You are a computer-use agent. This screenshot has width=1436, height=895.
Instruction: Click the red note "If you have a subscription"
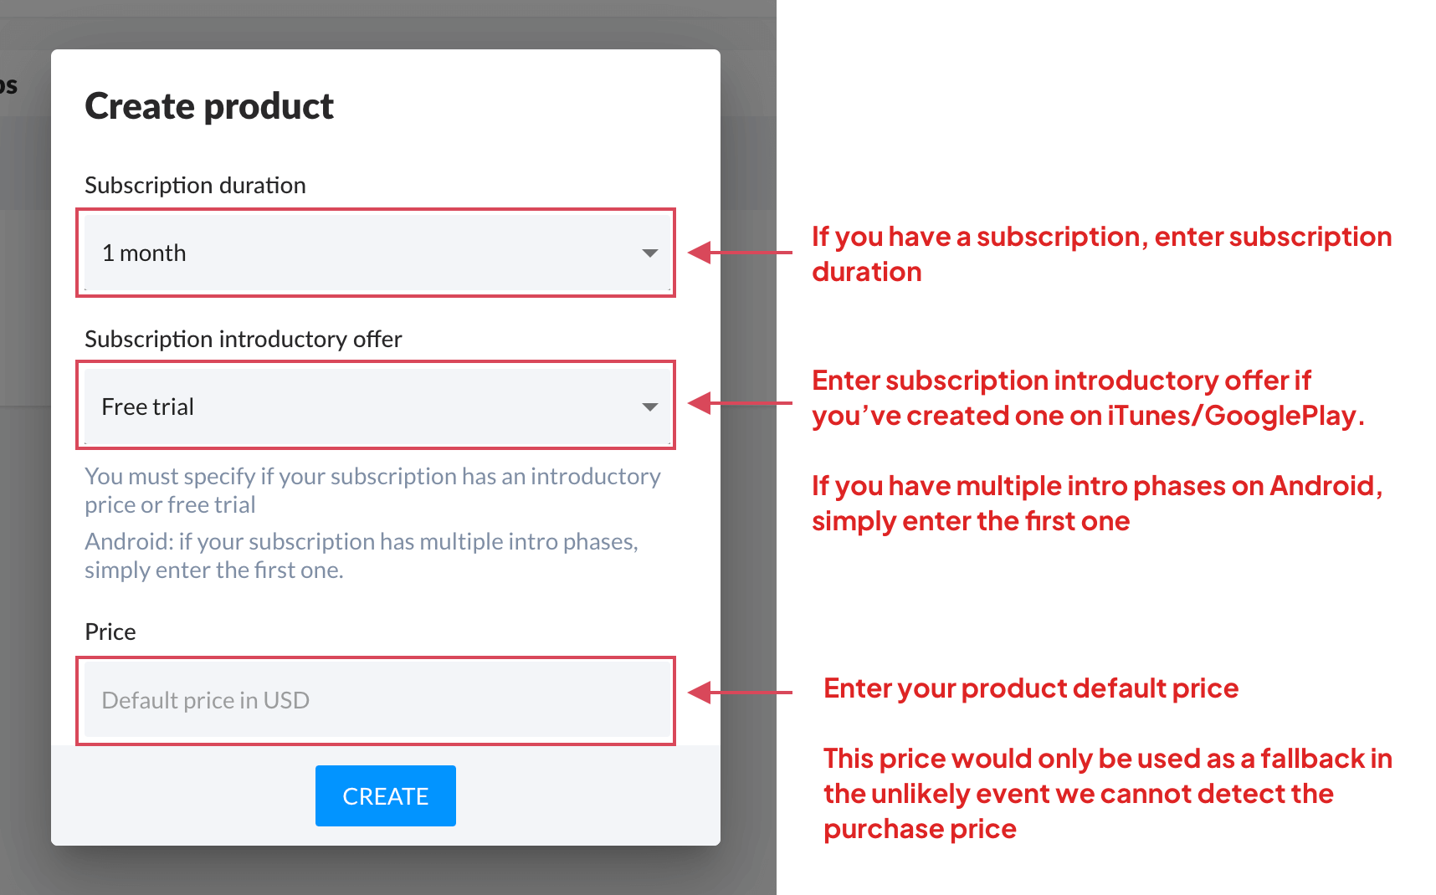click(x=1101, y=254)
